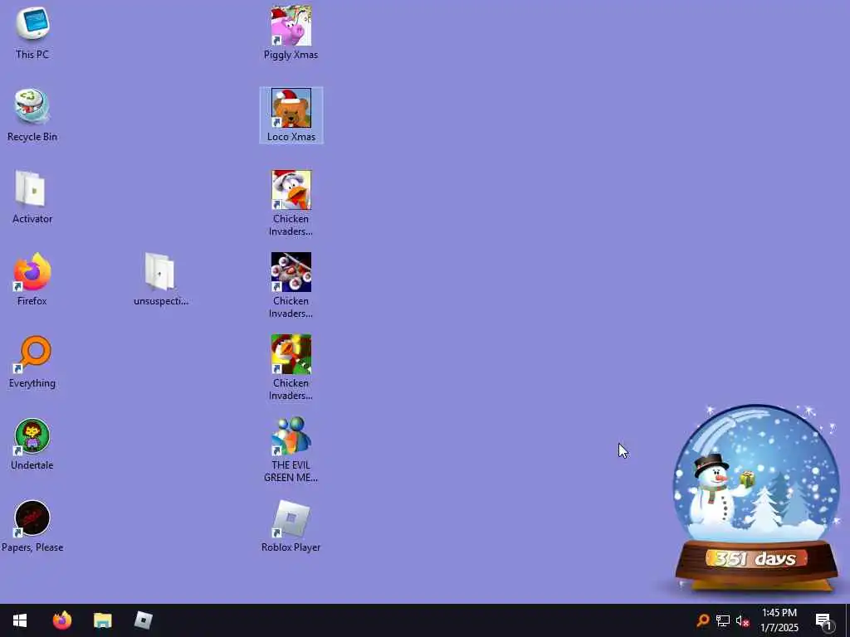
Task: Open Roblox from the taskbar
Action: 143,620
